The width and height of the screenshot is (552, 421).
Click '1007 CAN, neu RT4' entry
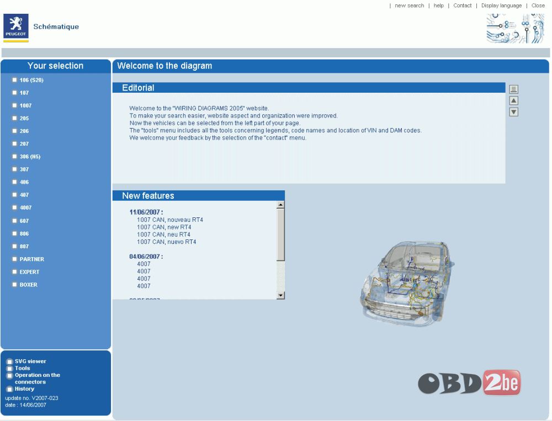164,235
